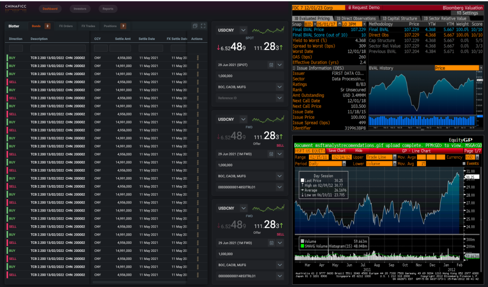This screenshot has height=287, width=488.
Task: Click the Hide button in EquityGP
Action: pos(359,151)
